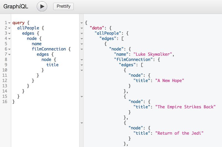Viewport: 222px width, 147px height.
Task: Click the "Return of the Jedi" value
Action: click(180, 133)
